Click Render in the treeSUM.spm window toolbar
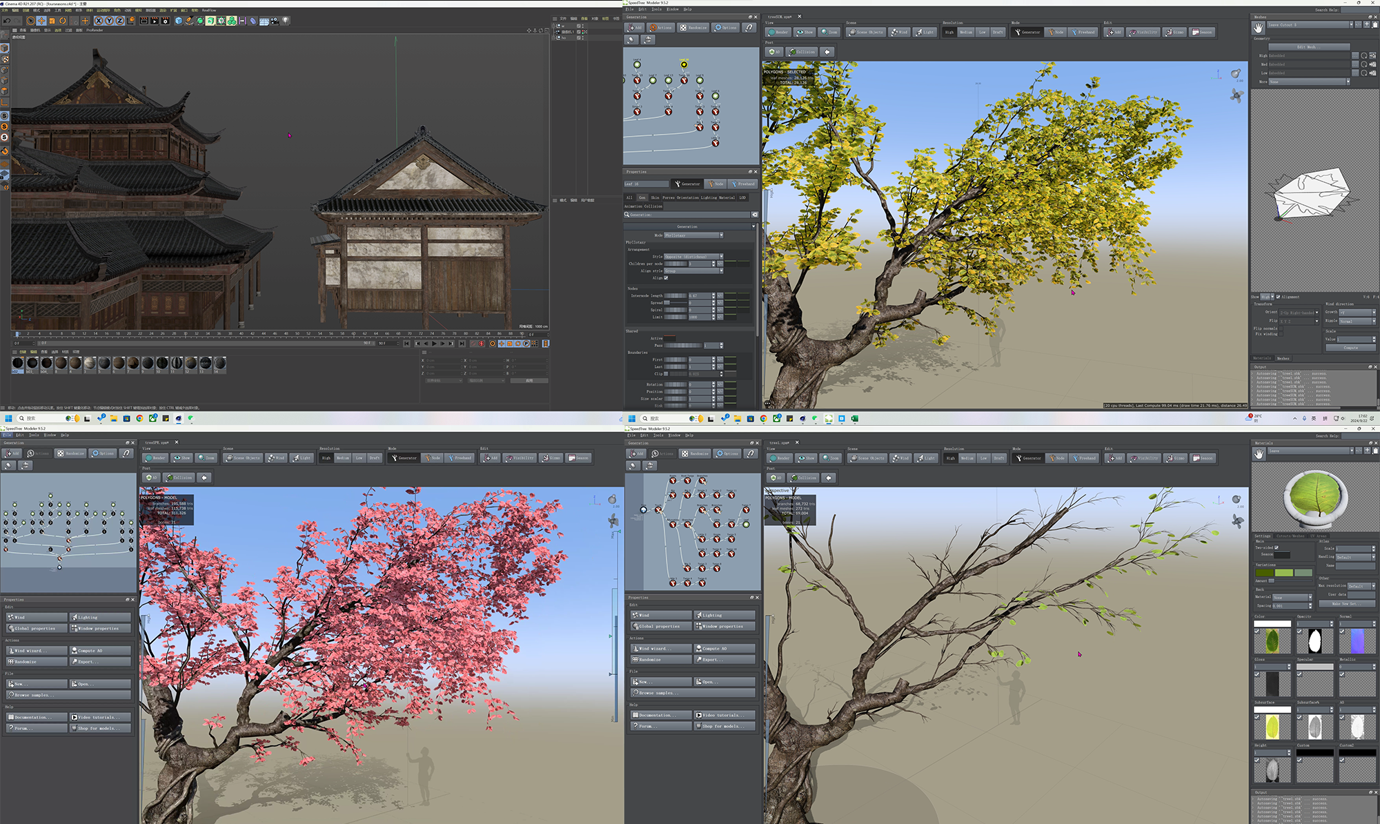The width and height of the screenshot is (1380, 824). pos(779,32)
